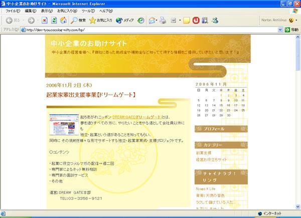Open the Norton AntiVirus yellow icon
The height and width of the screenshot is (218, 301).
coord(291,20)
